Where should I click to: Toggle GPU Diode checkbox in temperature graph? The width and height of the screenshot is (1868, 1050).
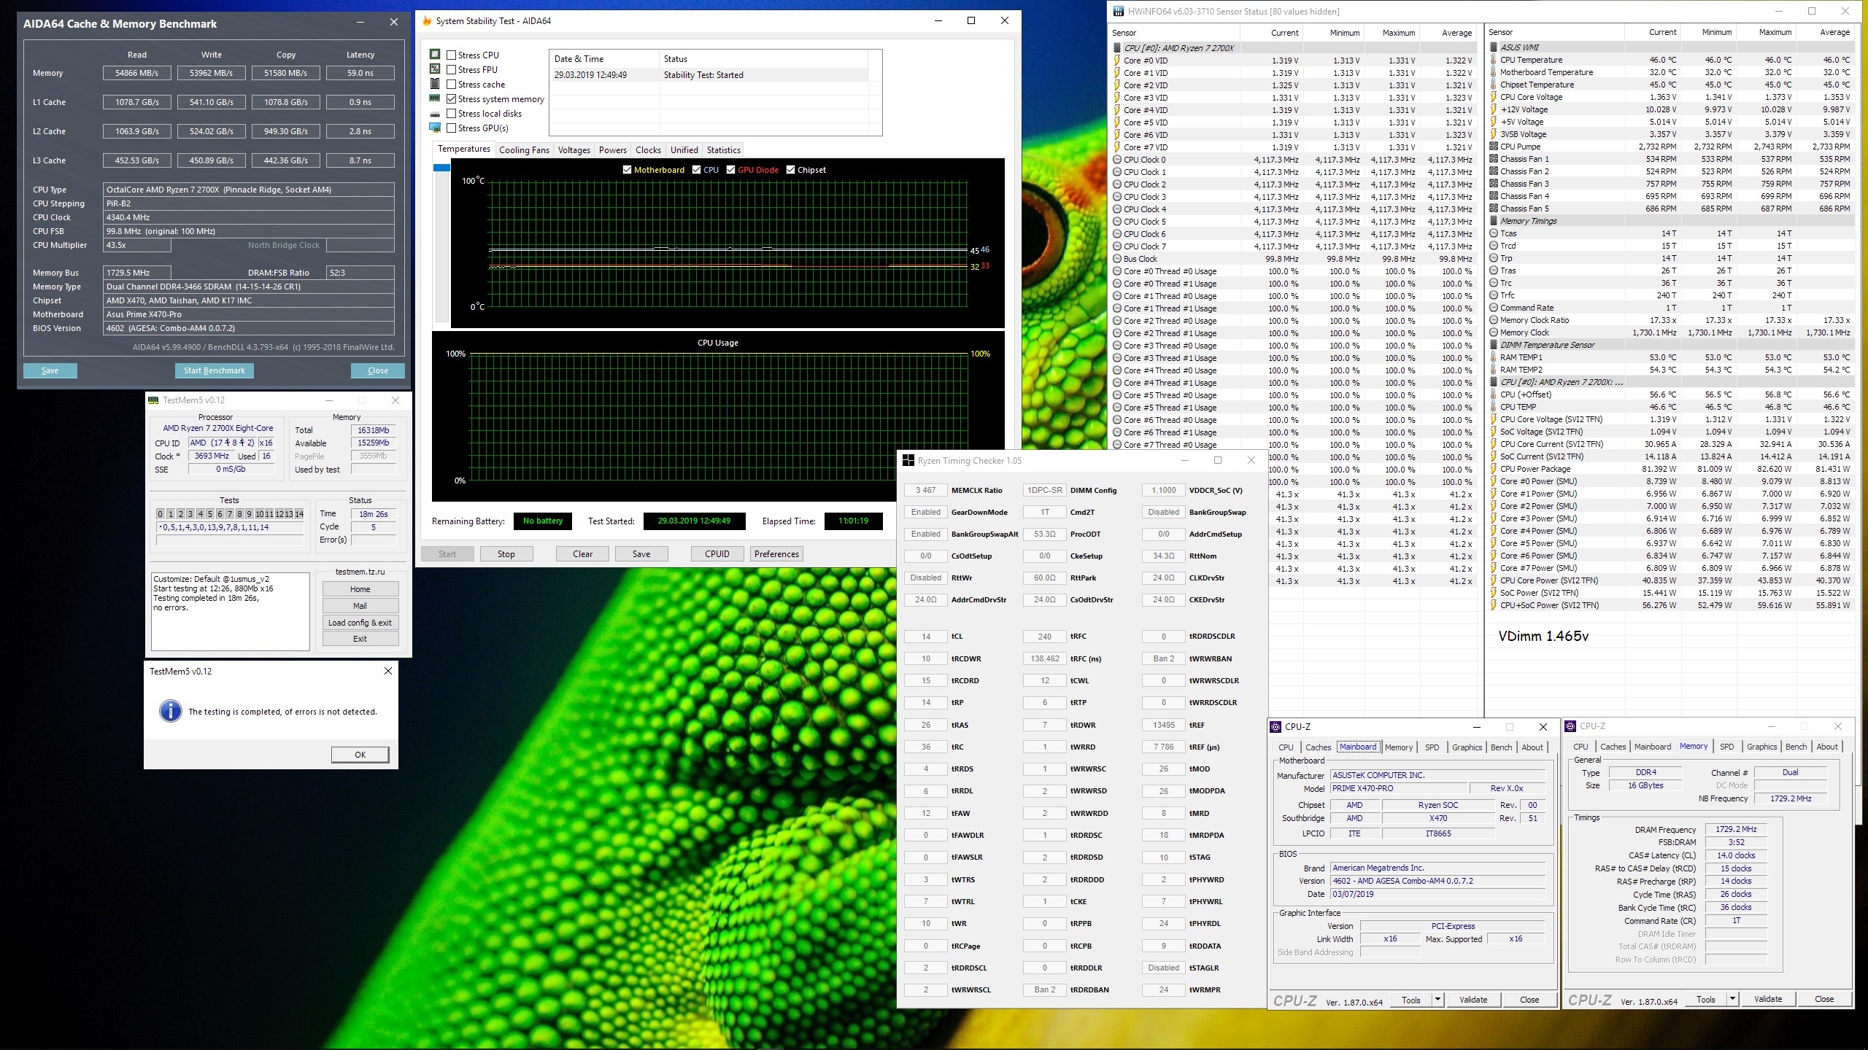[x=730, y=170]
